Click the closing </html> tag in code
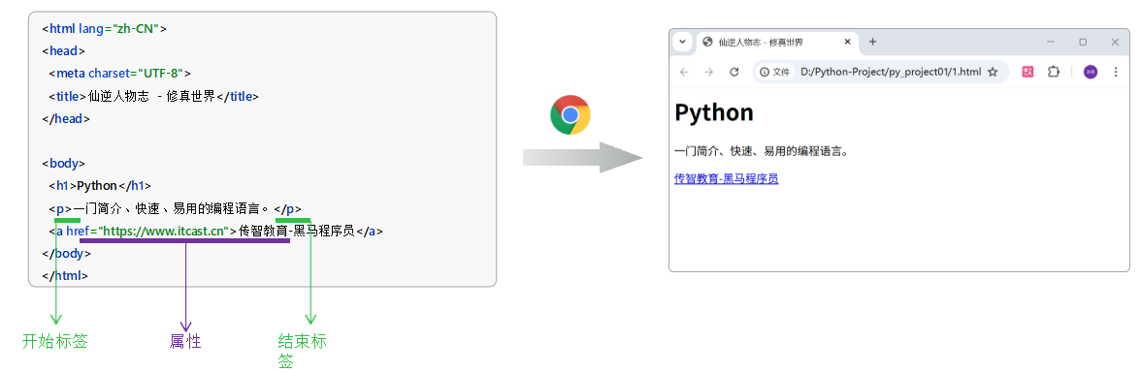 click(65, 276)
